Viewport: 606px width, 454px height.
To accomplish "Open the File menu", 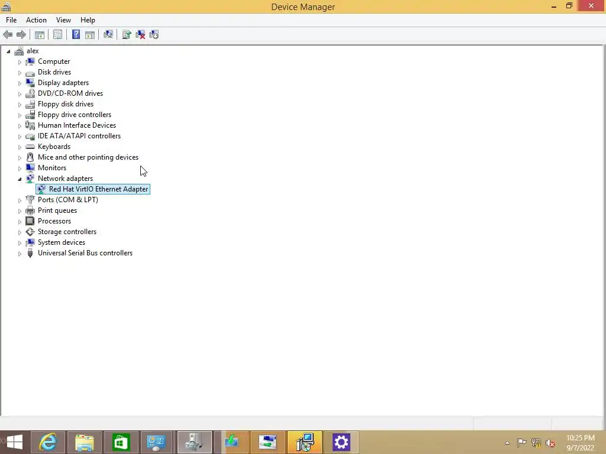I will 11,20.
